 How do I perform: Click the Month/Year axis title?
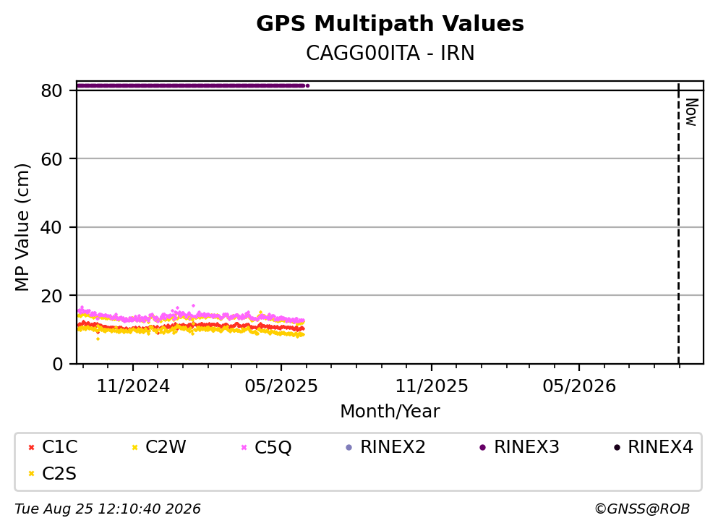click(x=390, y=412)
